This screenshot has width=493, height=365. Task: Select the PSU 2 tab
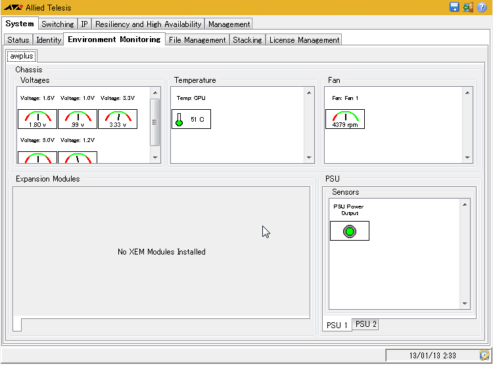pos(365,324)
